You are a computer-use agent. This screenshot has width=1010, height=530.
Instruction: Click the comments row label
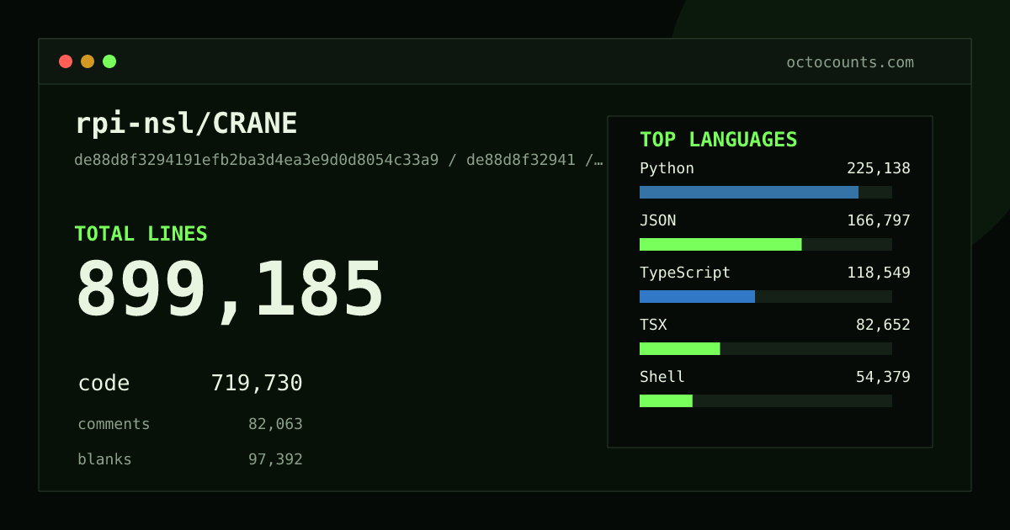[x=114, y=424]
